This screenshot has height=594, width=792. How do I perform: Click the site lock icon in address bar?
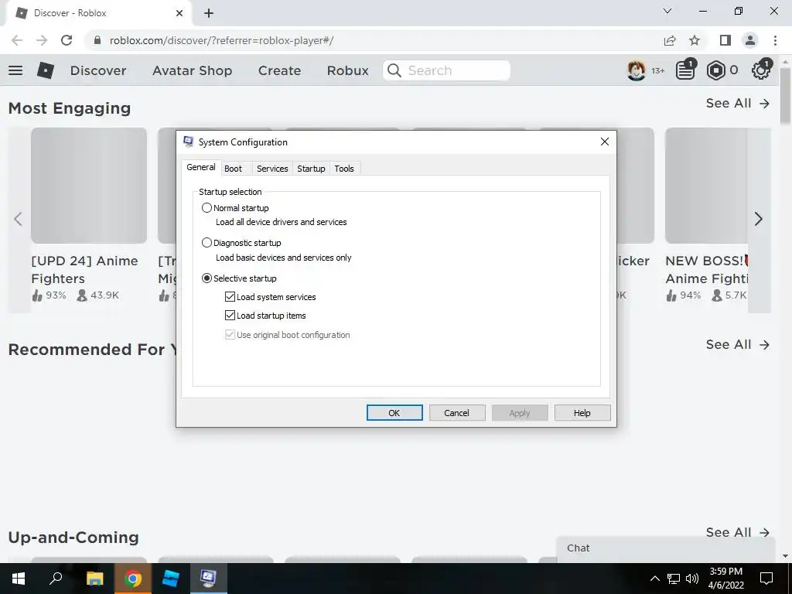click(x=97, y=40)
